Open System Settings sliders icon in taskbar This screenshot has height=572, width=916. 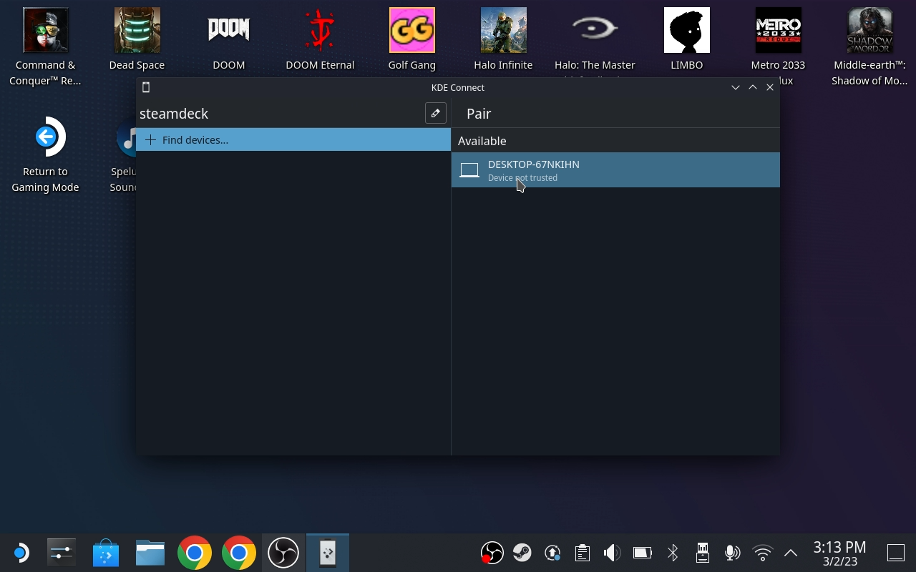62,553
